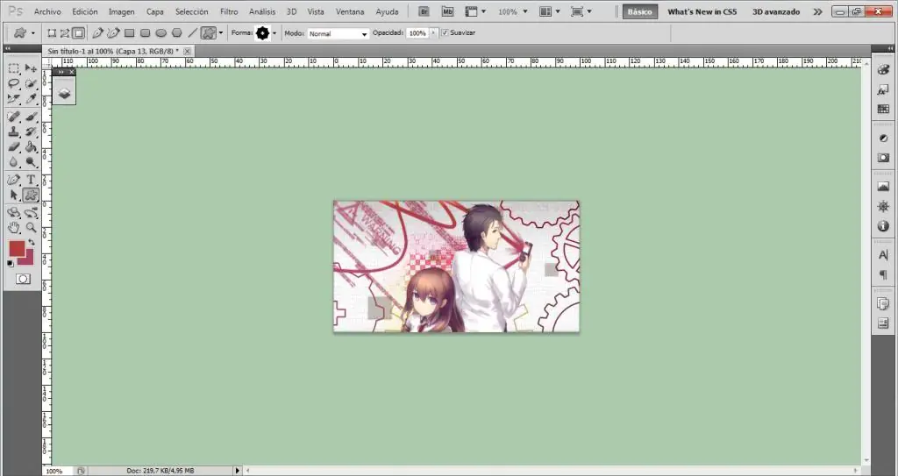Toggle Quick Mask mode
This screenshot has width=898, height=476.
tap(23, 279)
